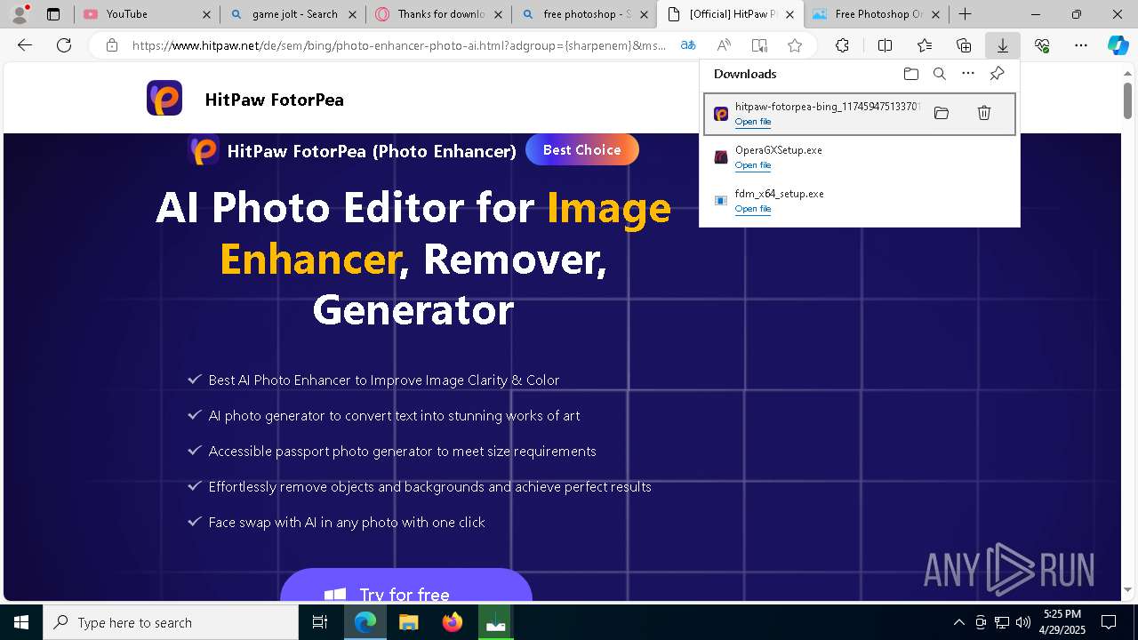This screenshot has height=640, width=1138.
Task: Close the game jolt Search tab
Action: tap(352, 14)
